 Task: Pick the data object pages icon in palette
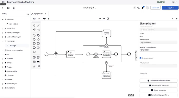point(38,57)
